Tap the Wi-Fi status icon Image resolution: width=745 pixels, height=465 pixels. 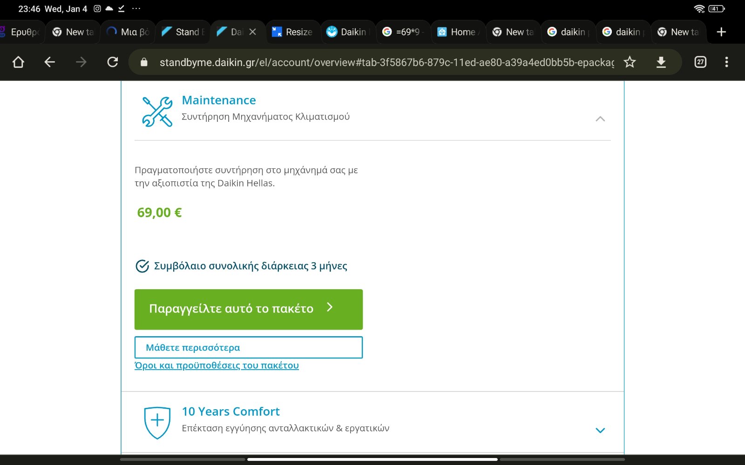pyautogui.click(x=699, y=9)
